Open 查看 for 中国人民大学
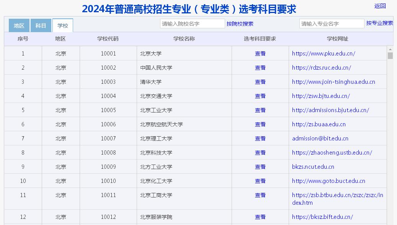This screenshot has width=397, height=225. click(x=260, y=68)
